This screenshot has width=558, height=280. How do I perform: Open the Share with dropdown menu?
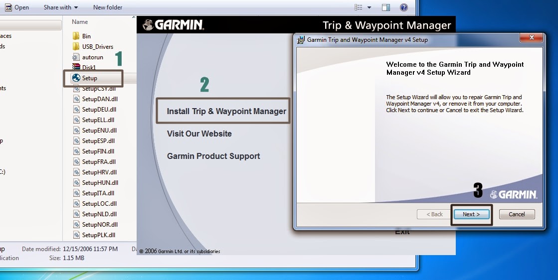[x=60, y=7]
